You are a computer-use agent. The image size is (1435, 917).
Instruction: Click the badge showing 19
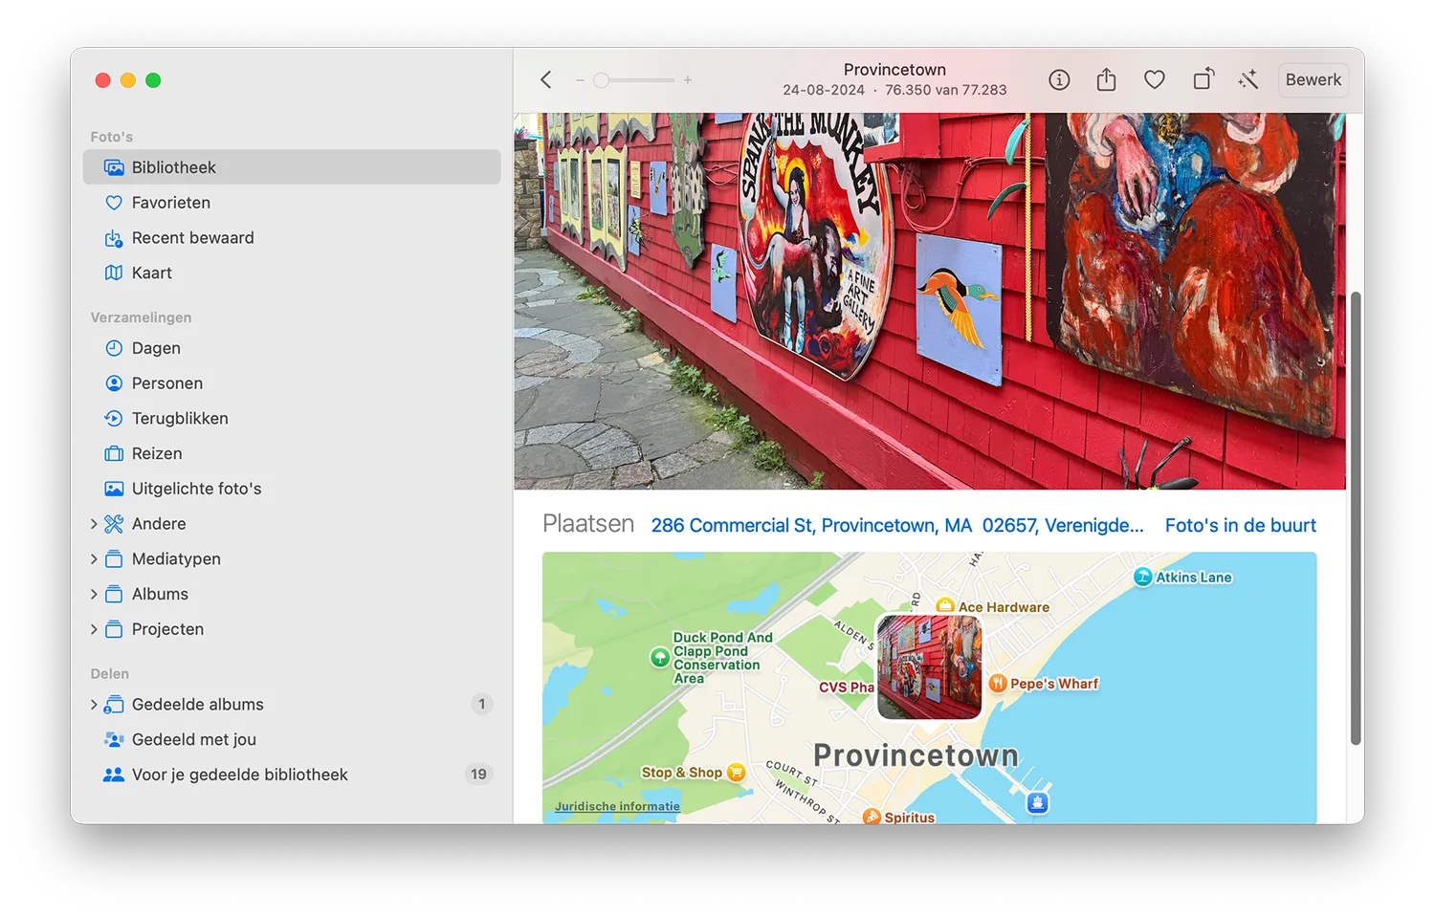[x=478, y=775]
